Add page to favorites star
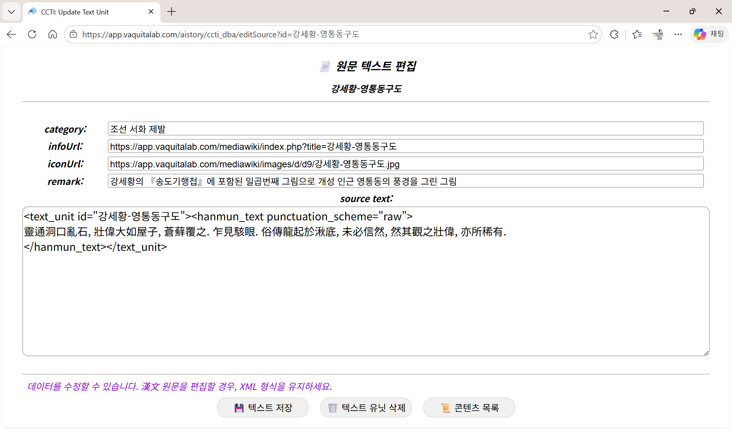 pyautogui.click(x=593, y=34)
